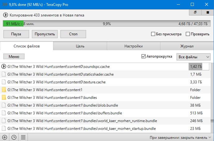Click the folder icon of content1\bundles
Viewport: 214px width, 141px height.
pos(4,97)
